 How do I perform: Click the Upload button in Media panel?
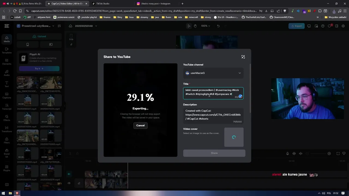[x=39, y=36]
